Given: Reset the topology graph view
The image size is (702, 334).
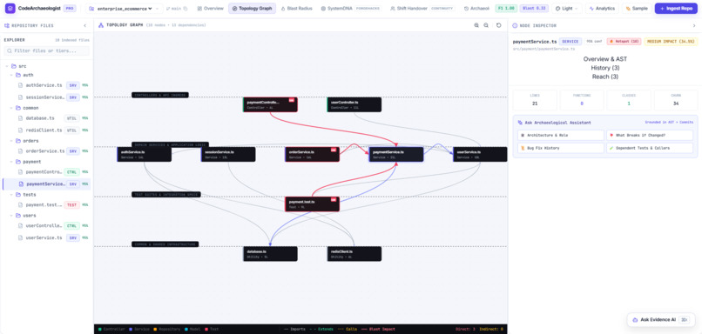Looking at the screenshot, I should click(x=499, y=25).
